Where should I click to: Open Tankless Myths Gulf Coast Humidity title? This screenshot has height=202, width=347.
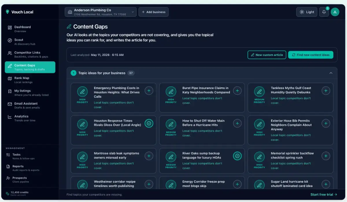[291, 90]
